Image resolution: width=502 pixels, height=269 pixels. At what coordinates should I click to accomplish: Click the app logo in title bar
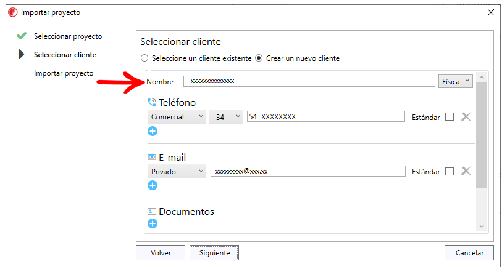13,12
